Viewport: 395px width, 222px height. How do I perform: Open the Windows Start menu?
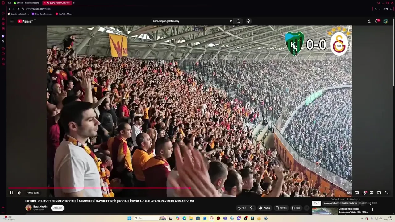click(129, 218)
